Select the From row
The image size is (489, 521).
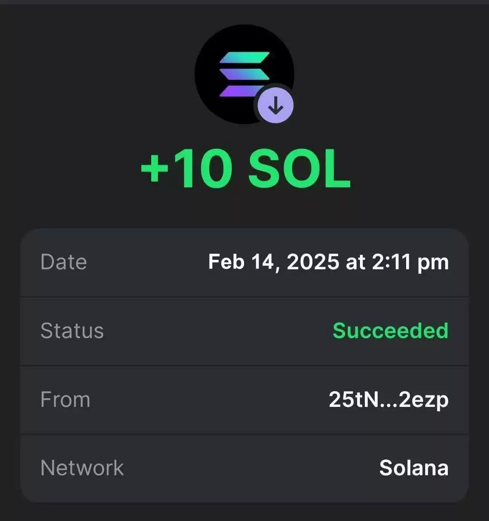244,400
